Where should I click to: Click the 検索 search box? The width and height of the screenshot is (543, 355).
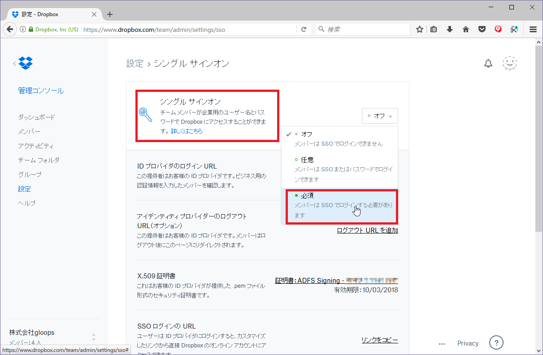pyautogui.click(x=362, y=30)
